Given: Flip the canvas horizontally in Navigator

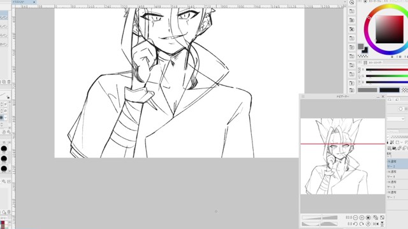Looking at the screenshot, I should pos(375,224).
